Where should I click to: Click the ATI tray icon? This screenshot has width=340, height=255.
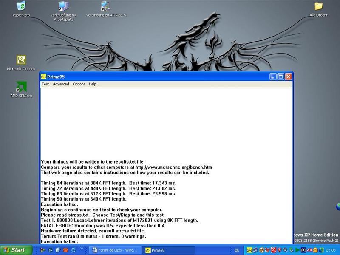[309, 250]
